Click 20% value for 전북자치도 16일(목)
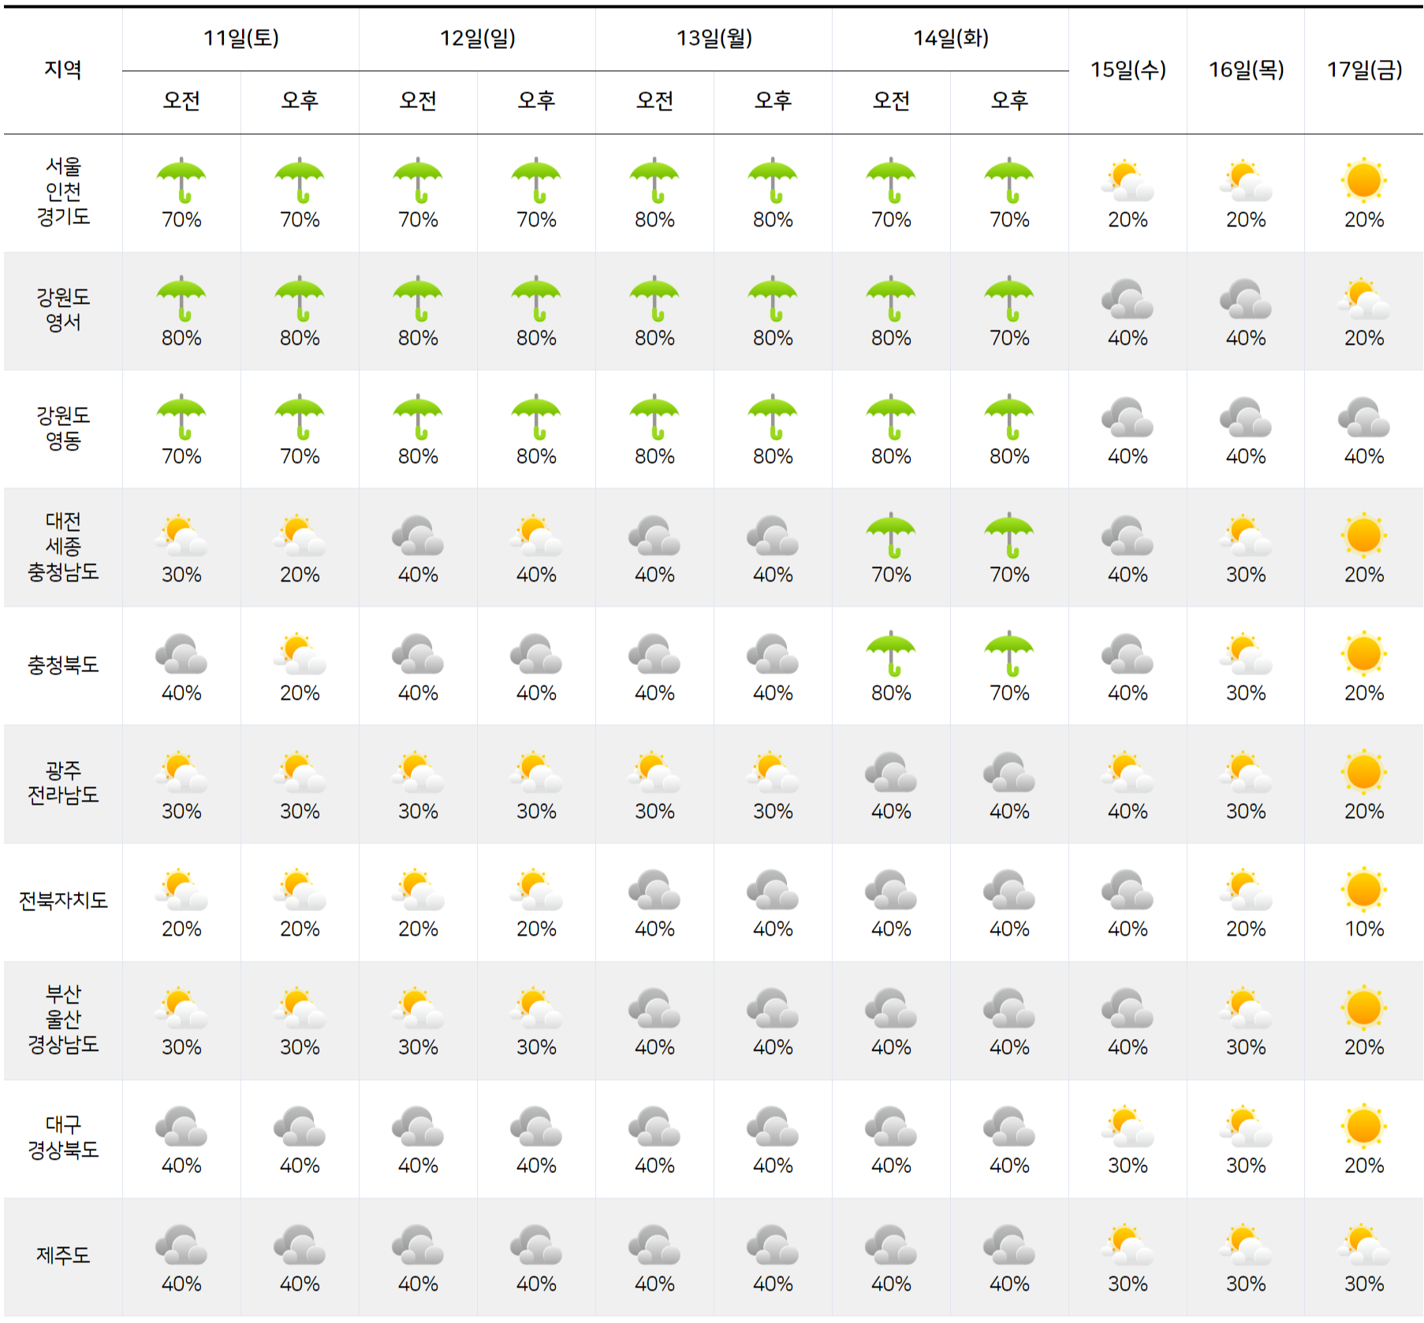 click(1246, 929)
